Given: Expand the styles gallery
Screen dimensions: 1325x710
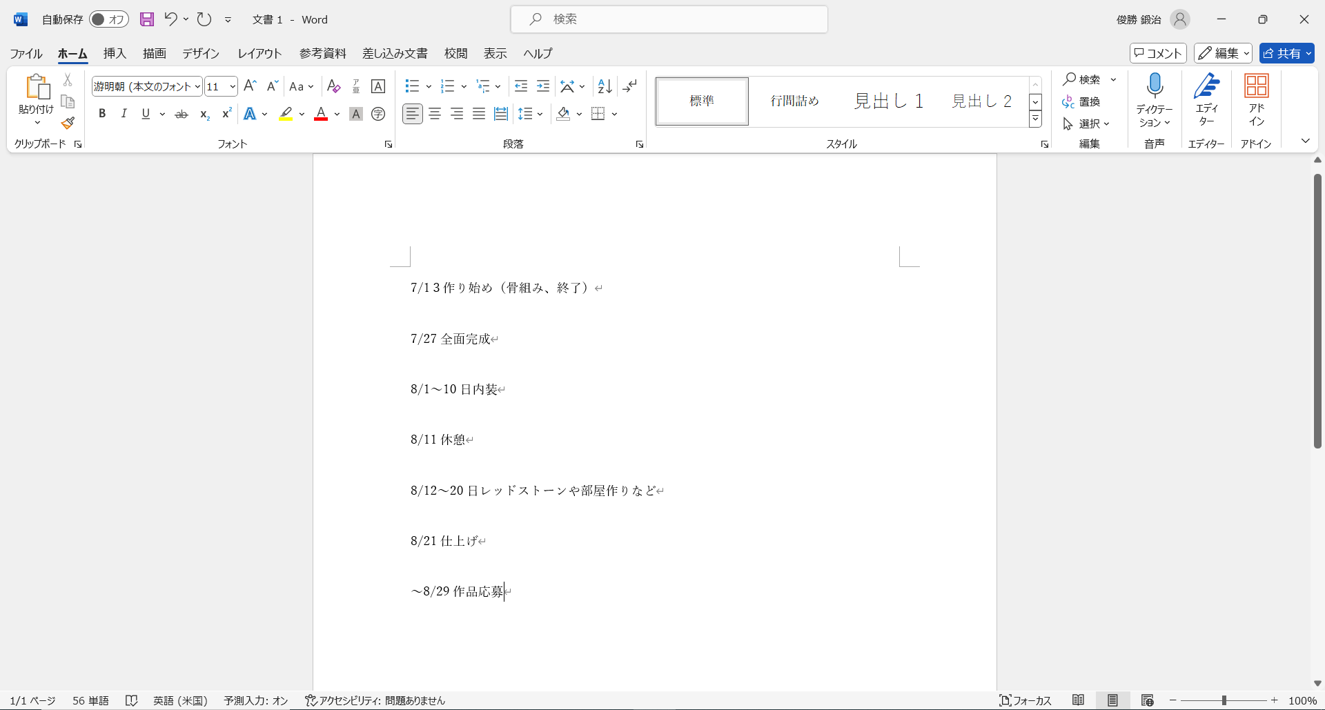Looking at the screenshot, I should [x=1035, y=119].
